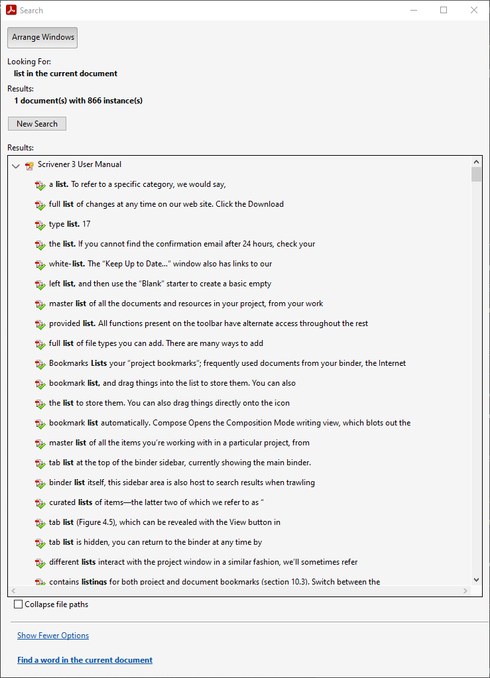Click result icon beside "a list. To refer"
This screenshot has width=490, height=678.
click(40, 185)
